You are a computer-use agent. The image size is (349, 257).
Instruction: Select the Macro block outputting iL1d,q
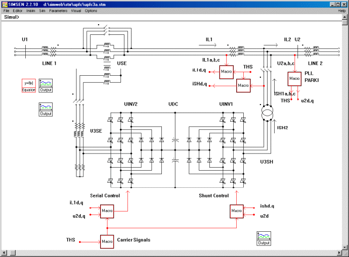click(226, 72)
